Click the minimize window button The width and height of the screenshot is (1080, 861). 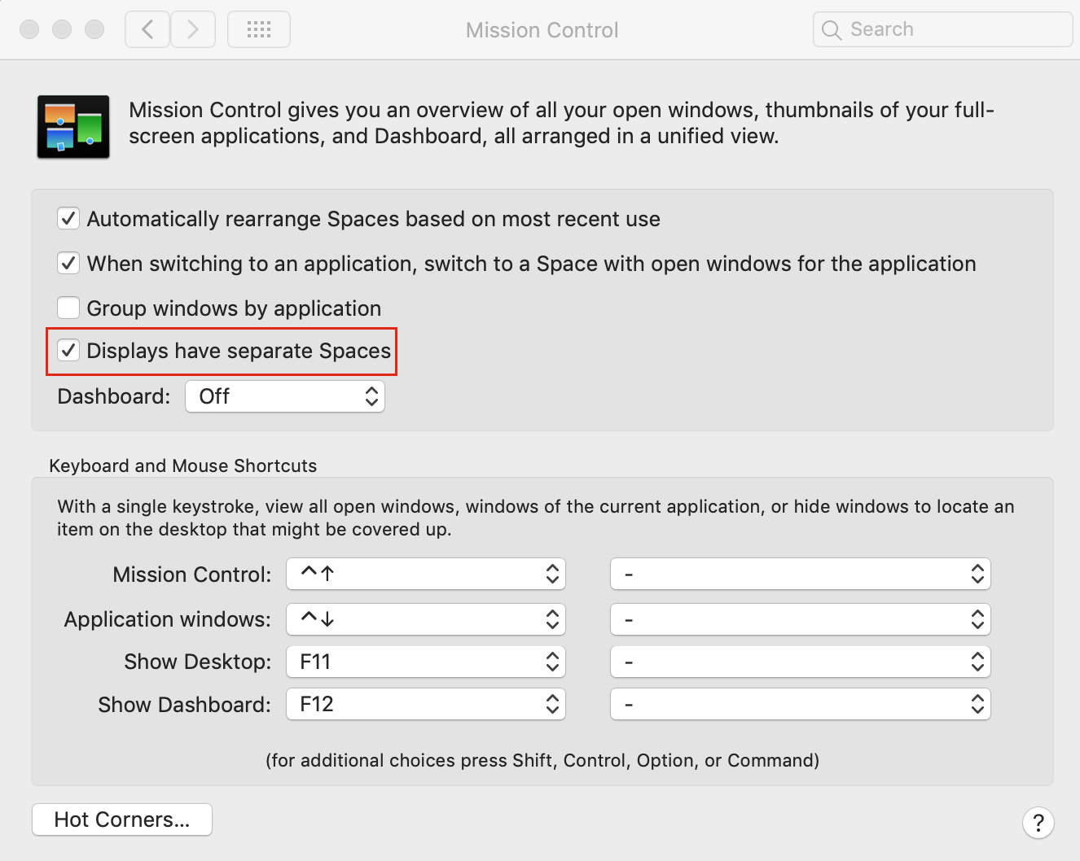[62, 30]
